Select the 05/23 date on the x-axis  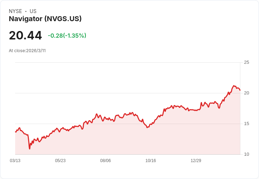click(60, 161)
